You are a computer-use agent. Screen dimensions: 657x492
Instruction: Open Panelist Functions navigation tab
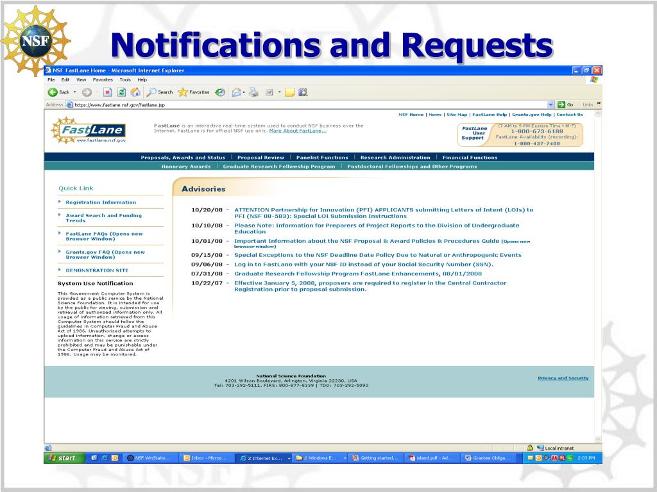[322, 158]
